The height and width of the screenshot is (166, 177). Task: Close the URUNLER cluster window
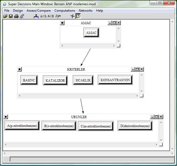[x=161, y=117]
